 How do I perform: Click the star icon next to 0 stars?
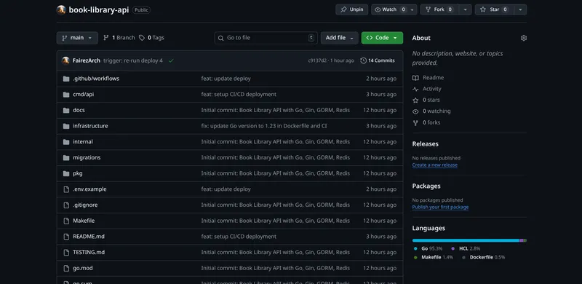click(415, 100)
